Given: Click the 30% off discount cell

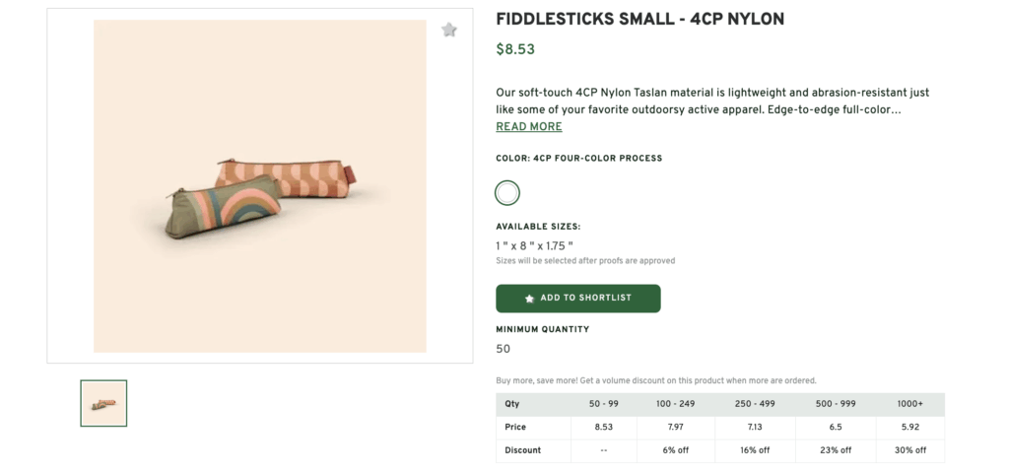Looking at the screenshot, I should coord(909,450).
